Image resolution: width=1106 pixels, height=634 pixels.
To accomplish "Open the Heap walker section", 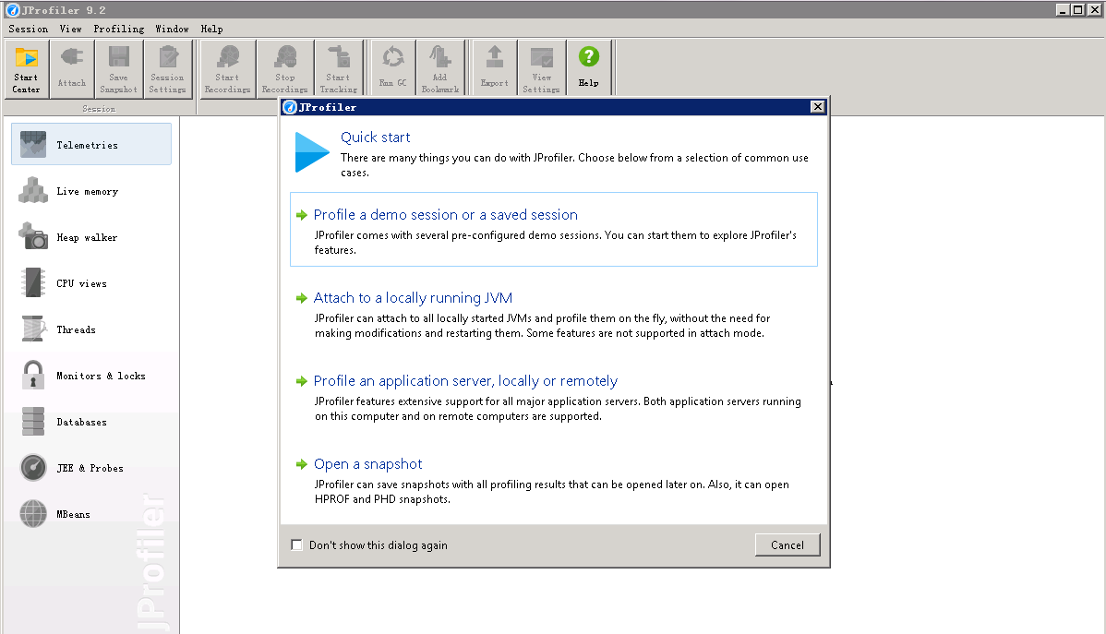I will pos(91,237).
